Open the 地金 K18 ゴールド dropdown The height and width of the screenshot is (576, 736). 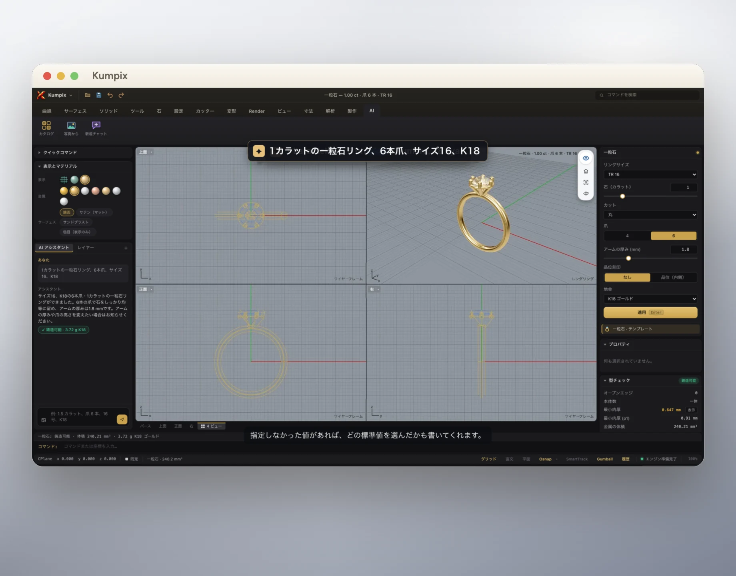click(x=650, y=299)
